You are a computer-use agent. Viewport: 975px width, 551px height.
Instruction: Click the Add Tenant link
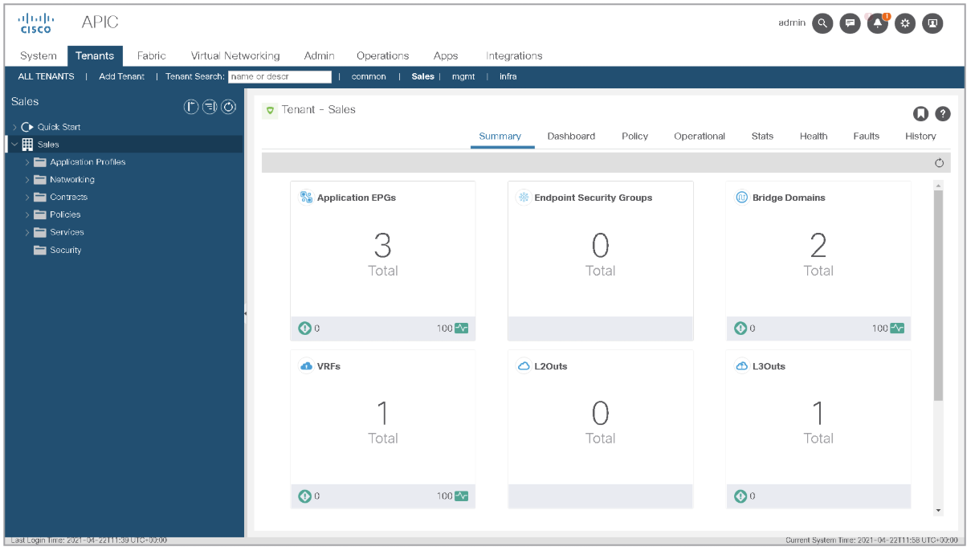point(121,76)
